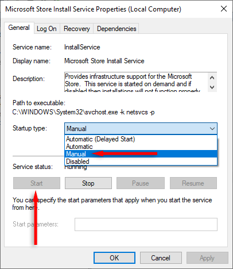This screenshot has height=269, width=233.
Task: Switch to the General tab
Action: click(x=19, y=28)
